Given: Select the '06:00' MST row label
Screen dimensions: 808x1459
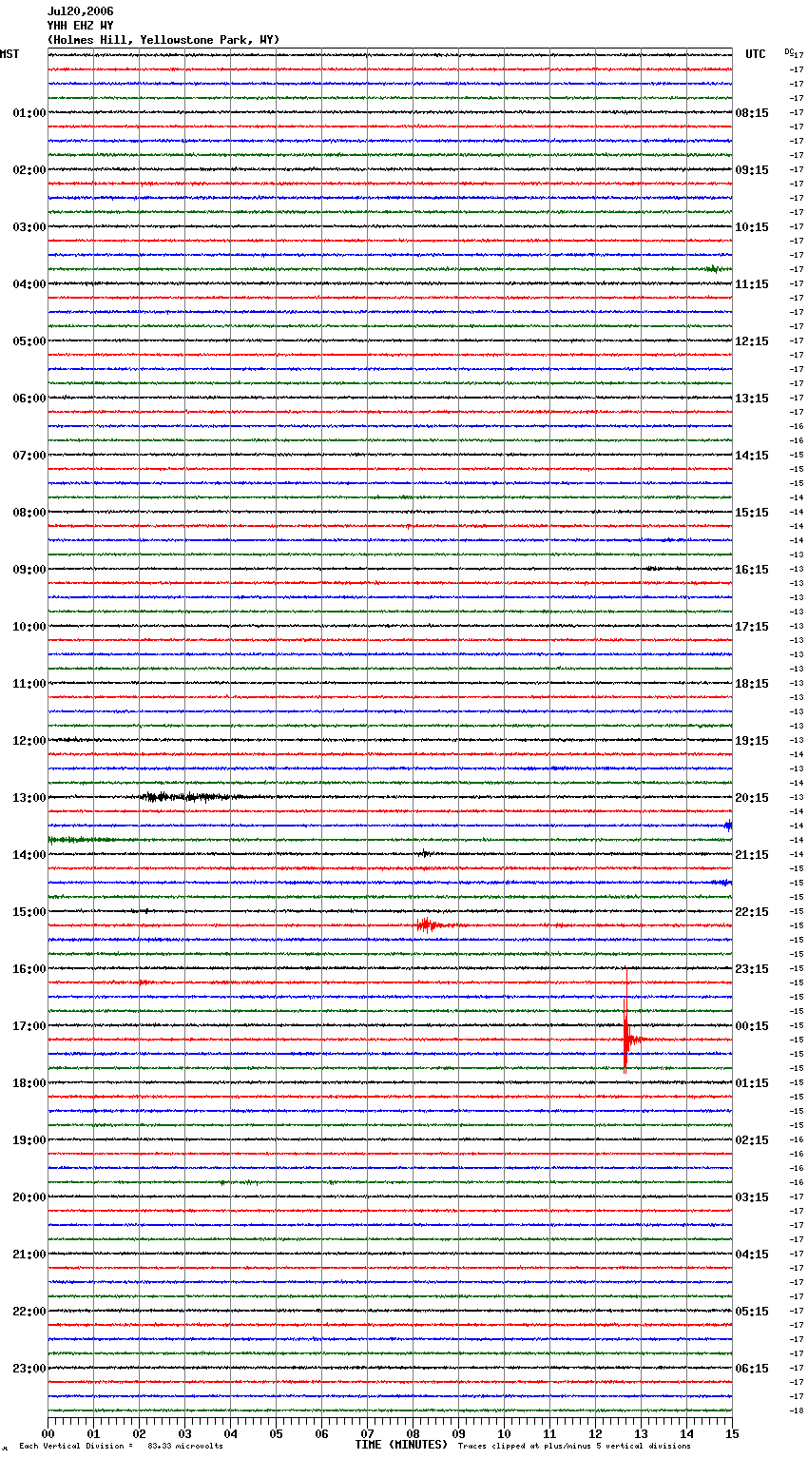Looking at the screenshot, I should [x=29, y=399].
